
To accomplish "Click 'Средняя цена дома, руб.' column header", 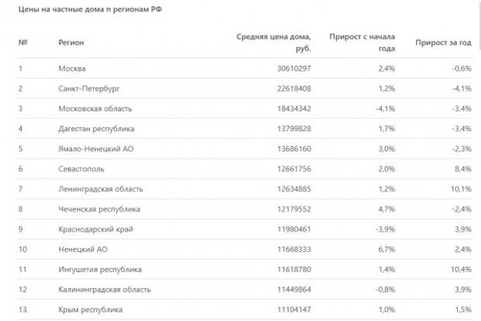I will [x=273, y=43].
